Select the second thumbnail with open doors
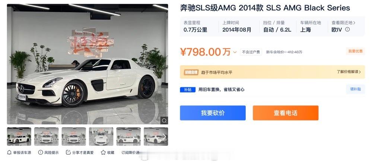 coord(46,137)
